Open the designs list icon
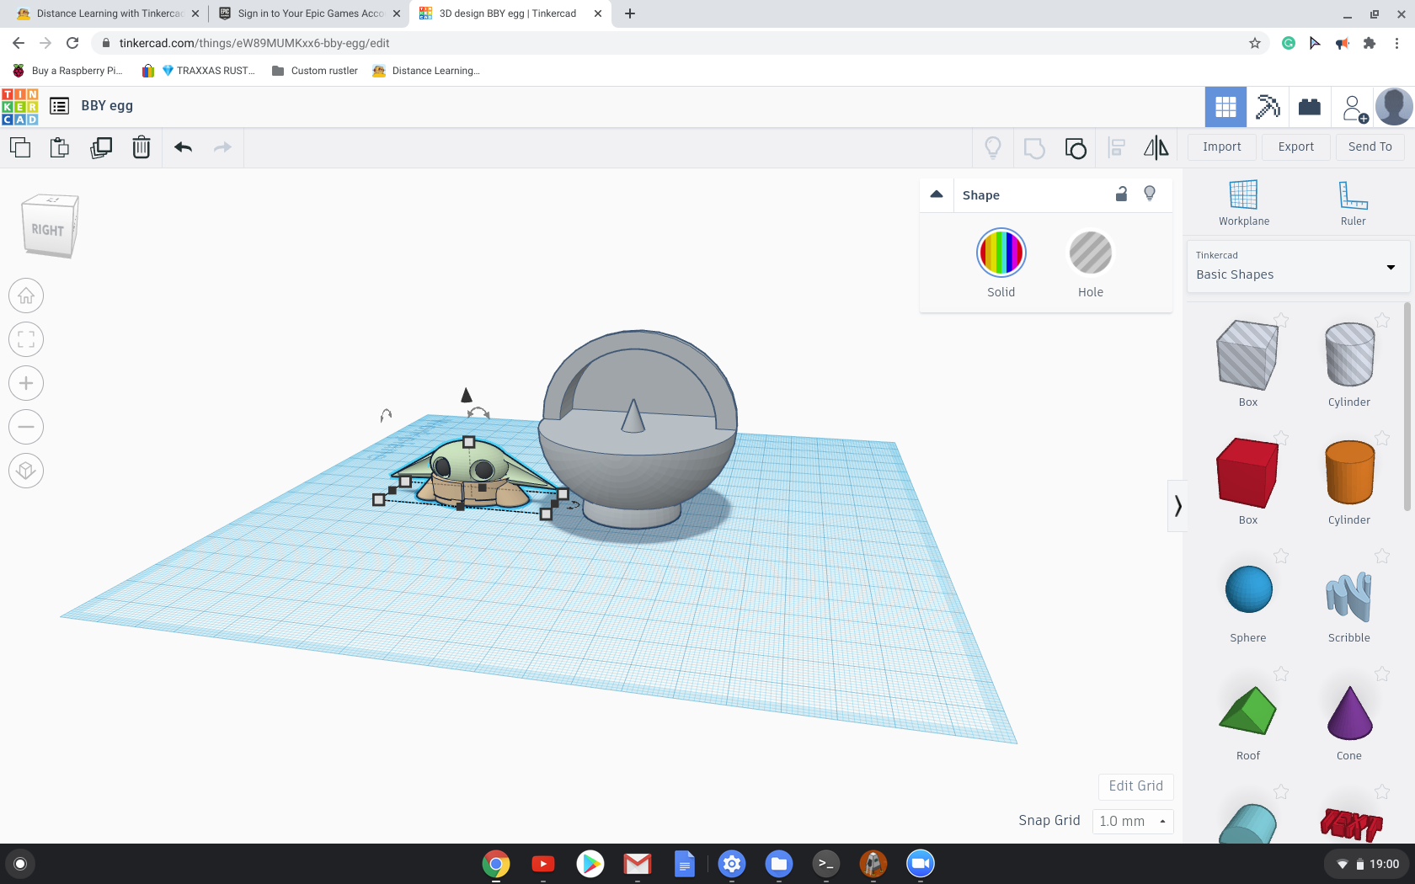The image size is (1415, 884). (59, 106)
